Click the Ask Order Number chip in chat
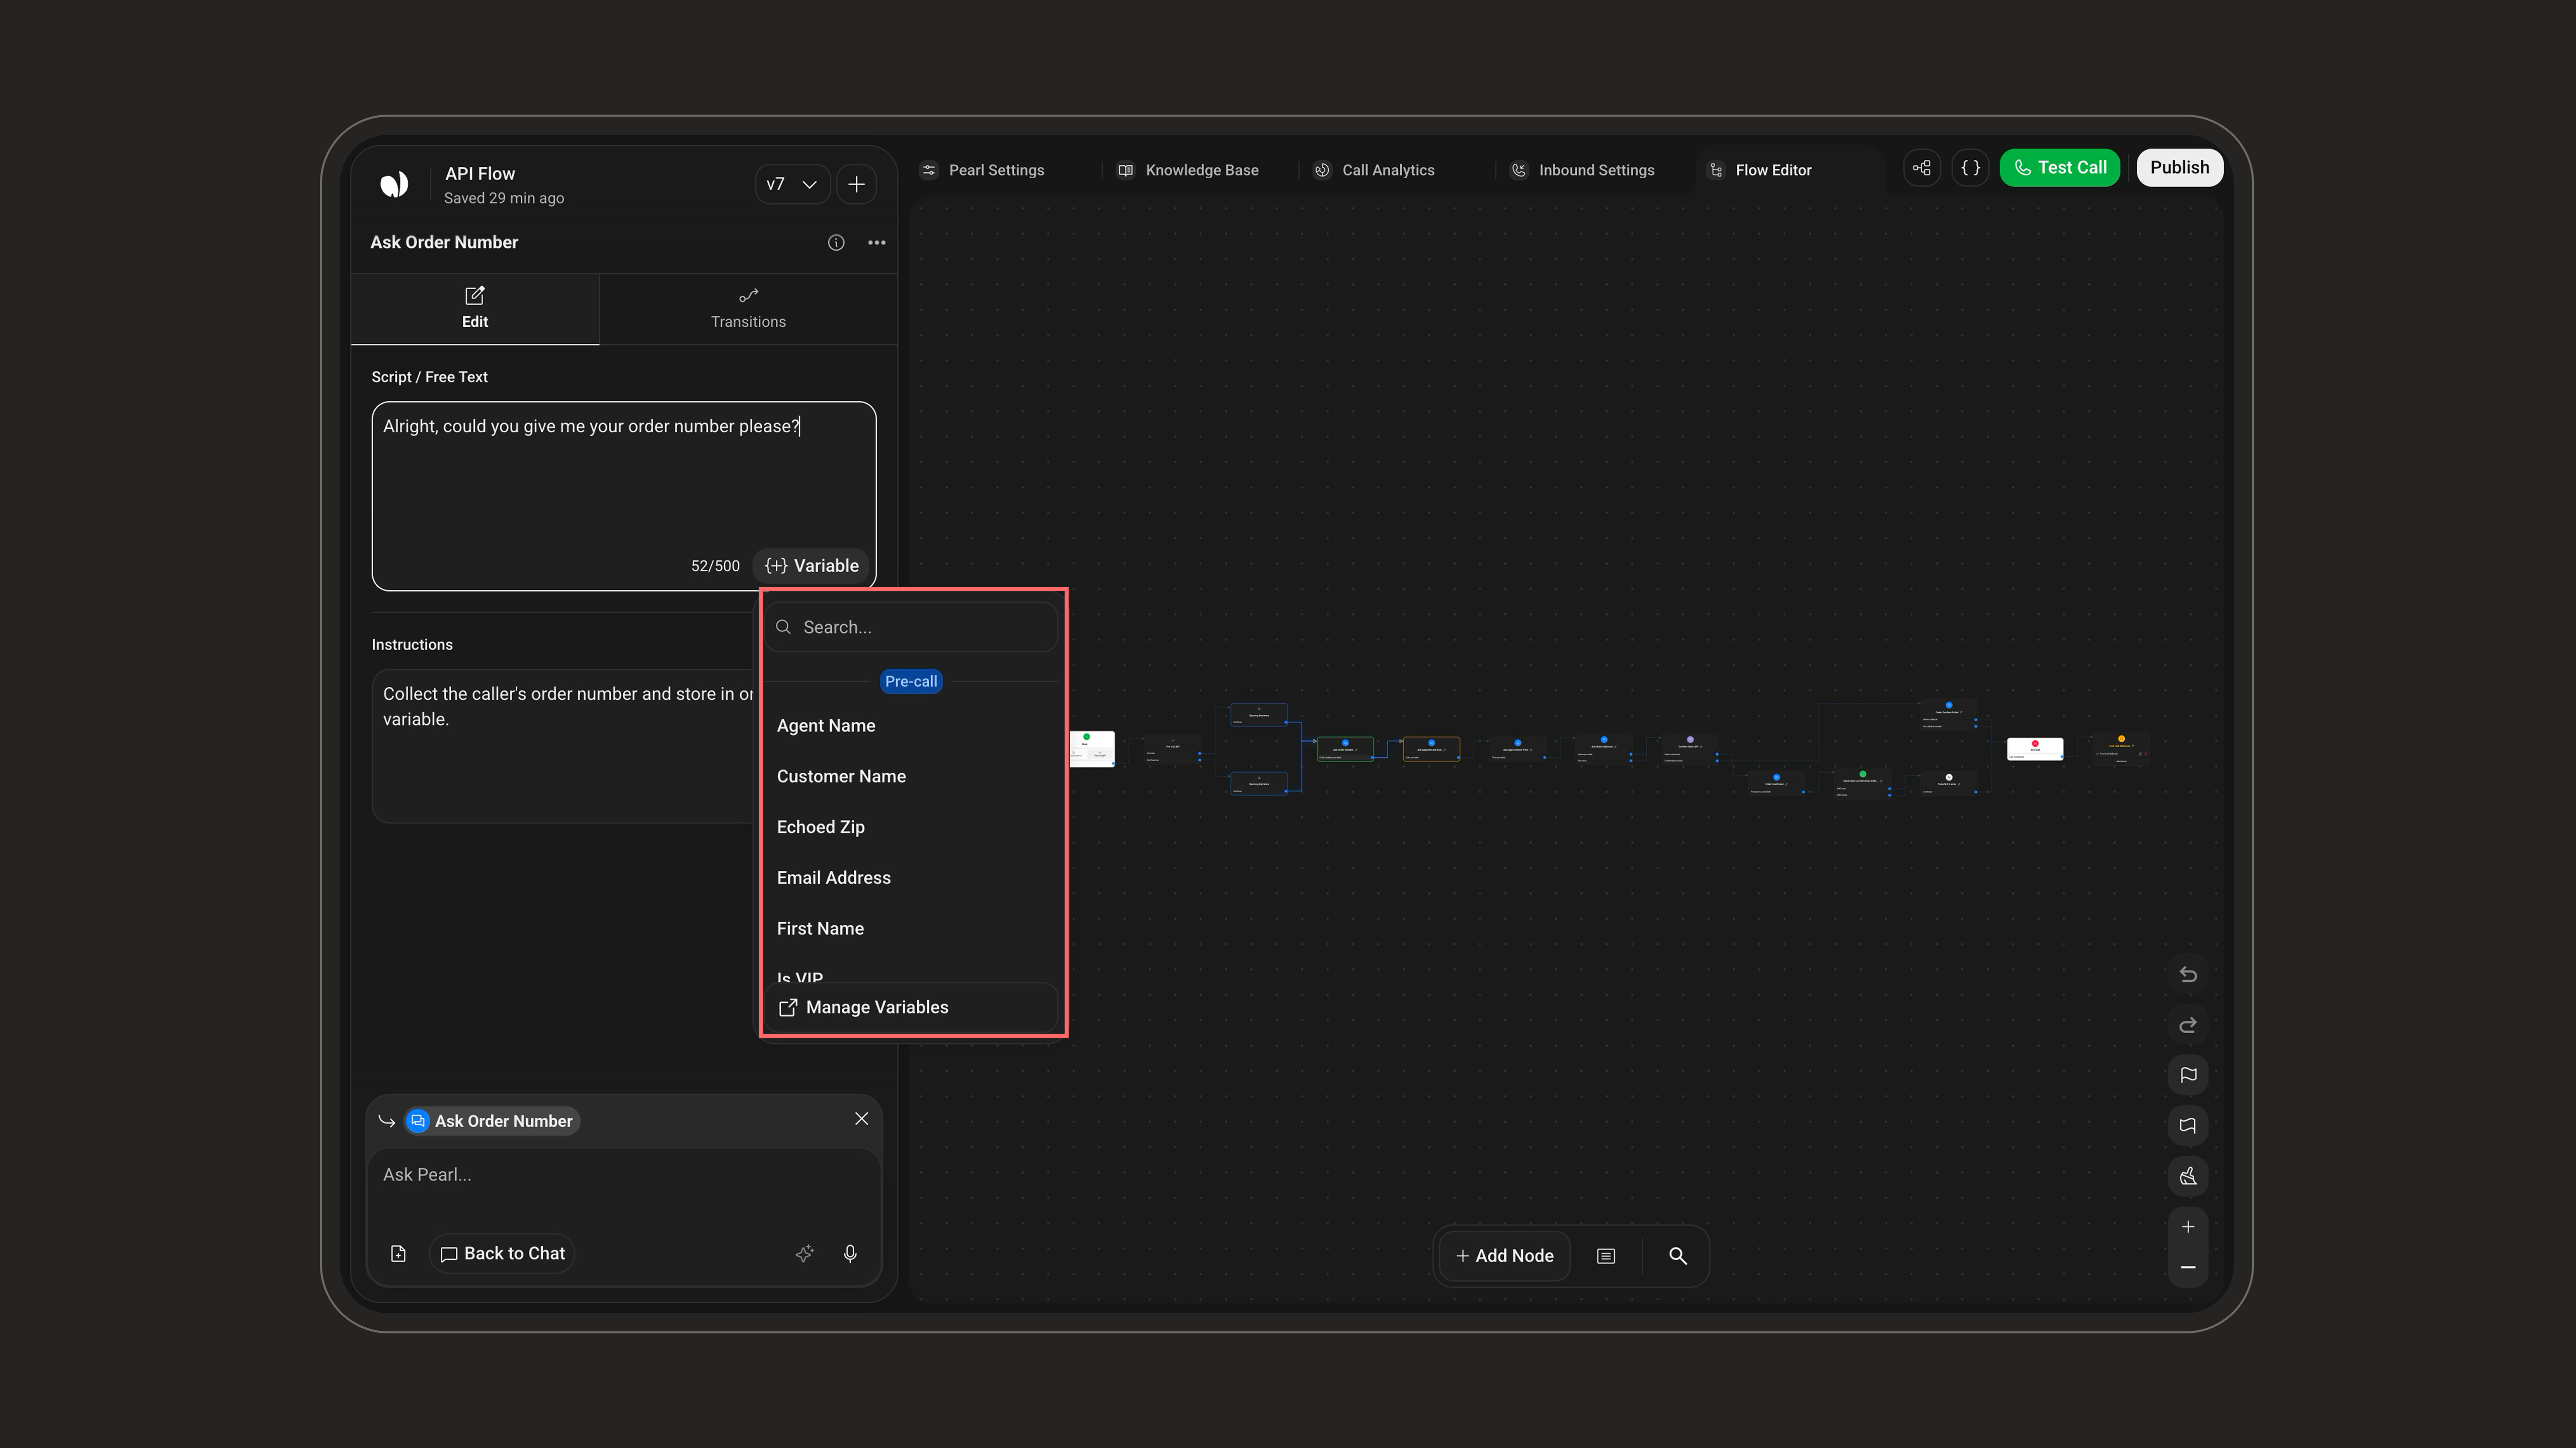 click(x=492, y=1121)
